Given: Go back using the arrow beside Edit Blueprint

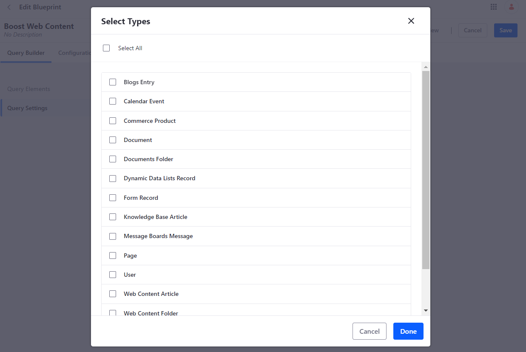Looking at the screenshot, I should coord(9,7).
